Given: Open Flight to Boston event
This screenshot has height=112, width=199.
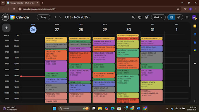Looking at the screenshot, I should tap(128, 44).
